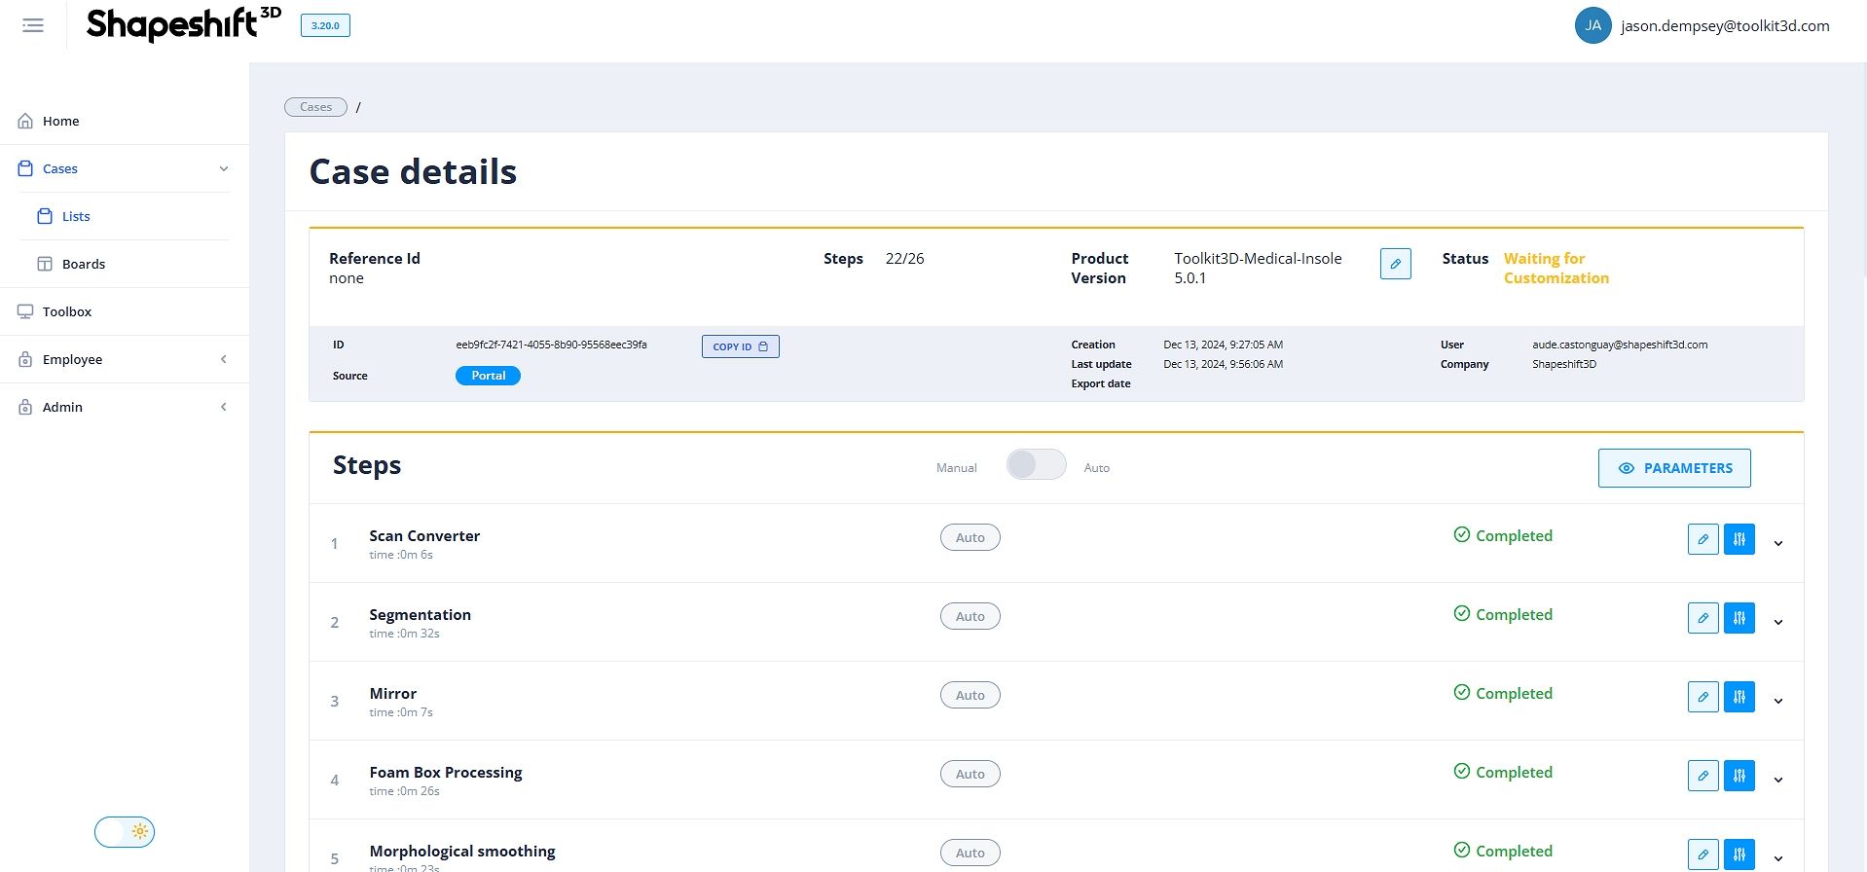
Task: Click the edit pencil for Scan Converter step
Action: (1702, 539)
